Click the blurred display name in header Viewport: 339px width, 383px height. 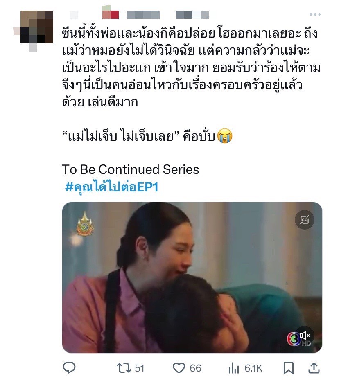coord(94,15)
